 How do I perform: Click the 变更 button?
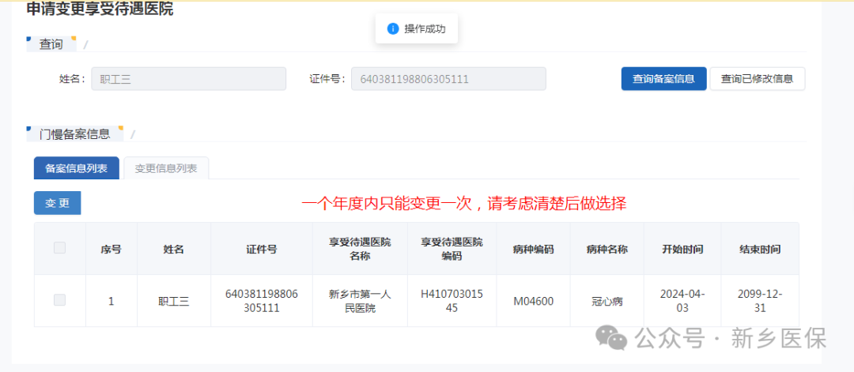point(57,204)
